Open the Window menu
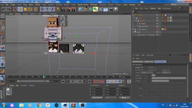The image size is (192, 108). [x=132, y=5]
